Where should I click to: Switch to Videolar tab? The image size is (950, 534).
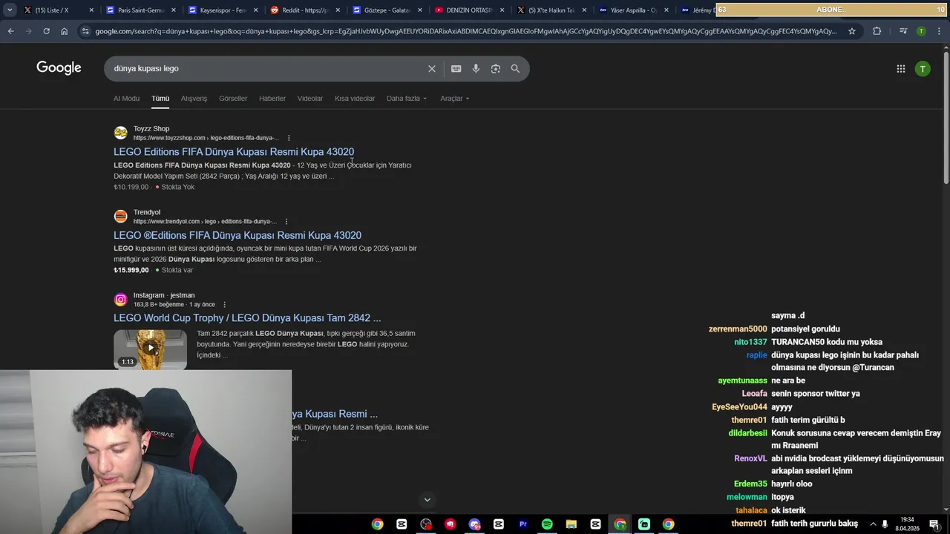click(310, 99)
